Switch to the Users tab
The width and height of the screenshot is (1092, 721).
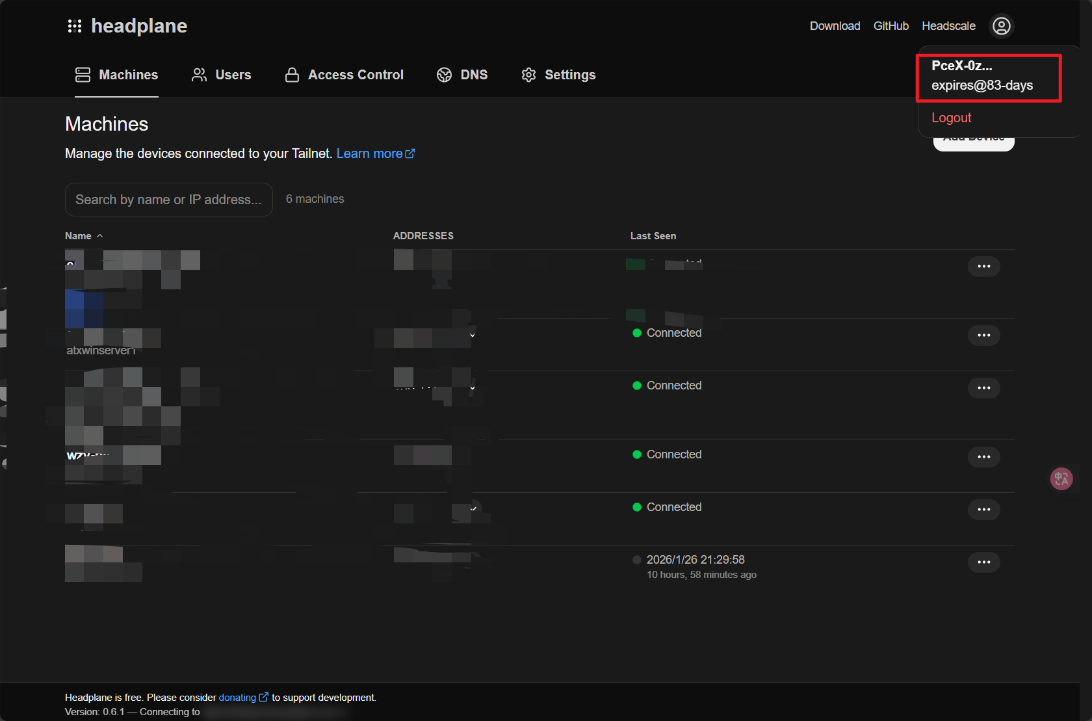click(x=233, y=75)
